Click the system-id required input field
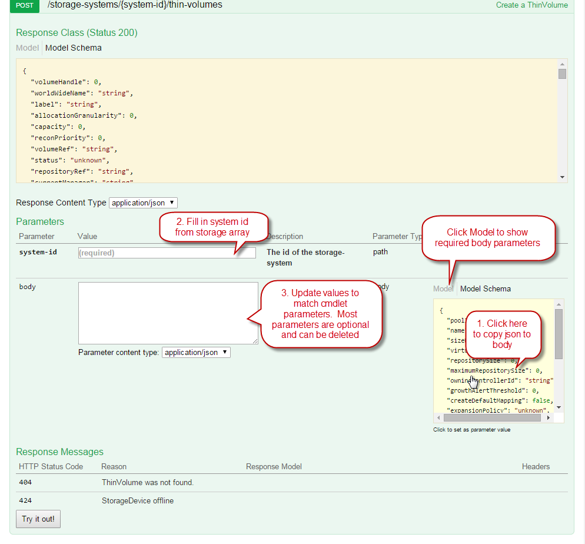585x544 pixels. [167, 253]
